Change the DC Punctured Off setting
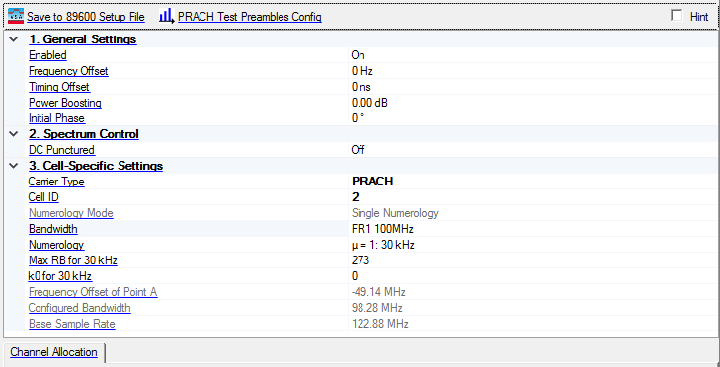The height and width of the screenshot is (367, 720). (x=532, y=150)
